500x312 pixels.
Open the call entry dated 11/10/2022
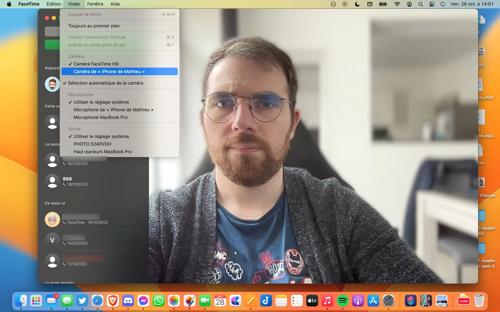(94, 261)
